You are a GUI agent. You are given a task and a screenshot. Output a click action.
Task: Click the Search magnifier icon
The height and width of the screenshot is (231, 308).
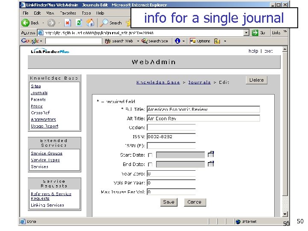coord(104,23)
